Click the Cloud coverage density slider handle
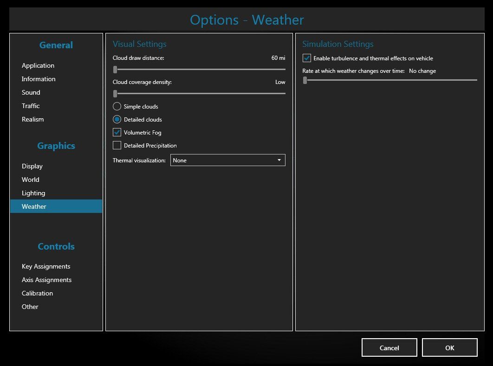The width and height of the screenshot is (493, 366). [115, 93]
